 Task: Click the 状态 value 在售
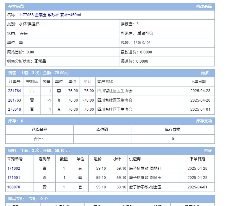click(x=24, y=33)
